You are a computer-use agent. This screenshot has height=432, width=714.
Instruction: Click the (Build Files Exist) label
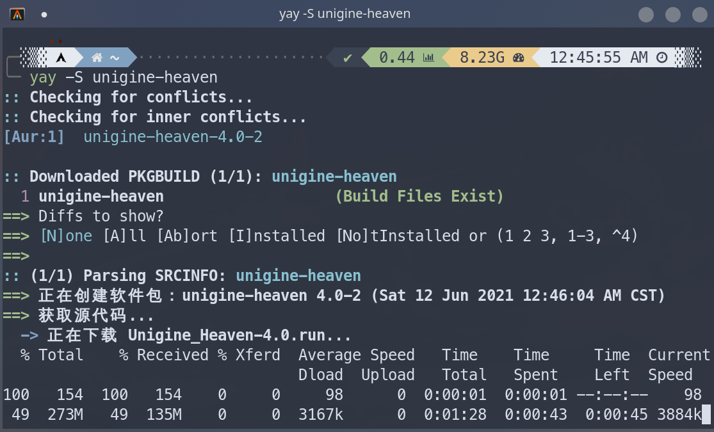click(419, 196)
